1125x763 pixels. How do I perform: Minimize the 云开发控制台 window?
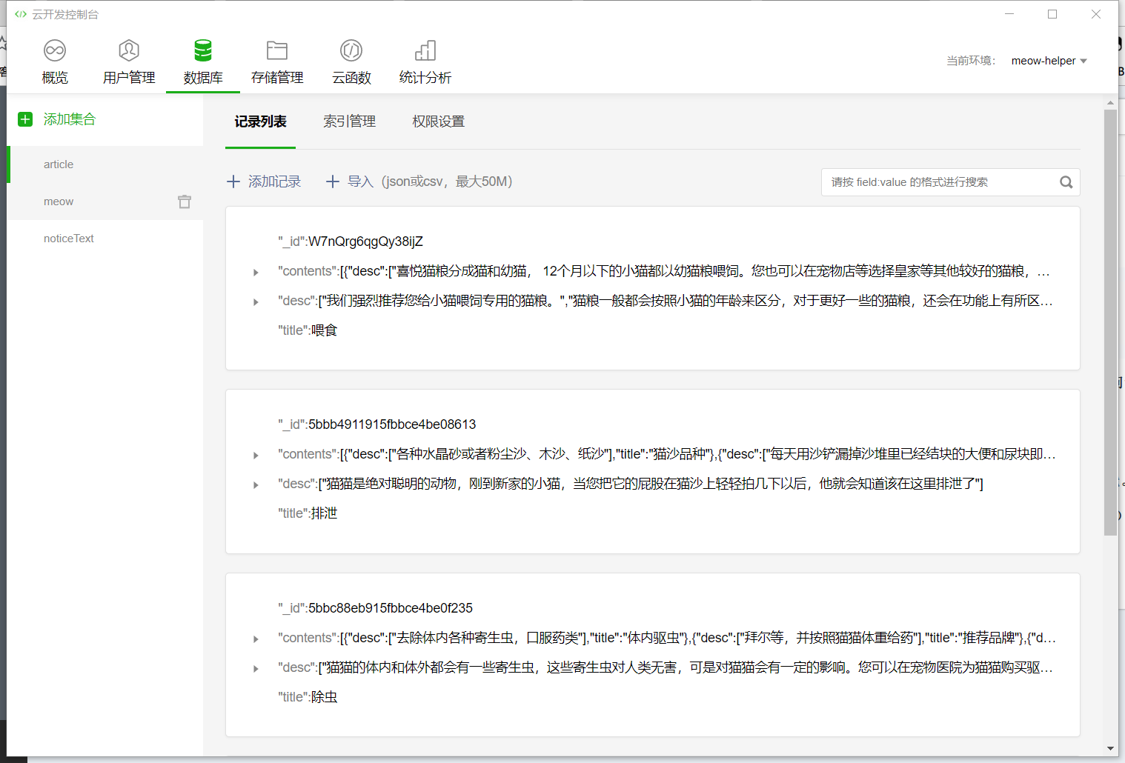pos(1009,14)
